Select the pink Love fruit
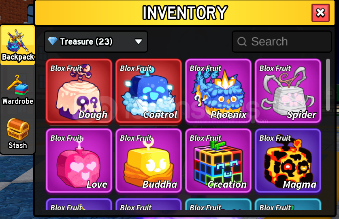The width and height of the screenshot is (339, 219). click(x=79, y=161)
